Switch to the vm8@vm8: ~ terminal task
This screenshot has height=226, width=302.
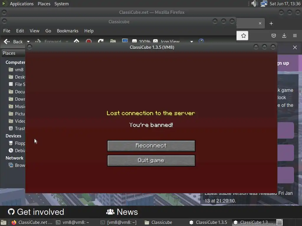(73, 222)
